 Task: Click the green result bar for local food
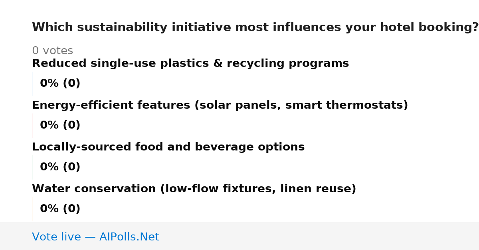click(x=32, y=167)
